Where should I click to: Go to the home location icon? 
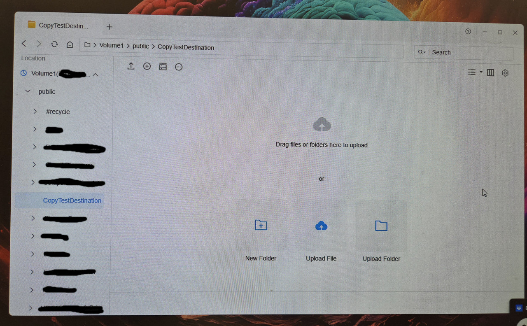pos(70,44)
